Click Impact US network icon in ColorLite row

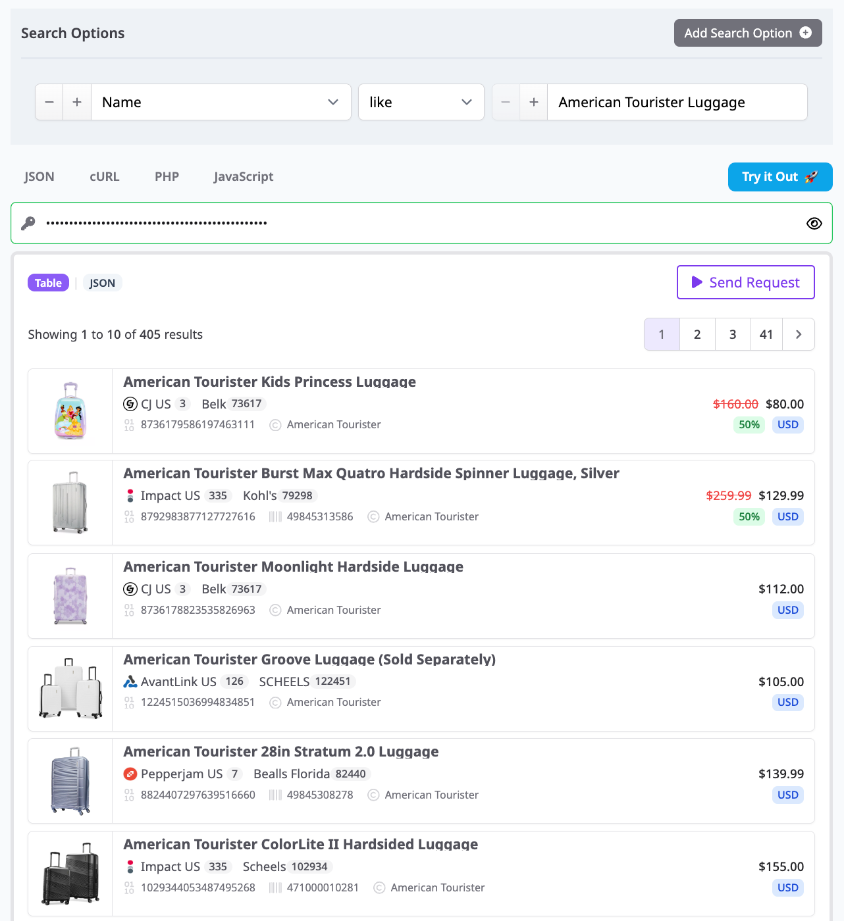130,866
